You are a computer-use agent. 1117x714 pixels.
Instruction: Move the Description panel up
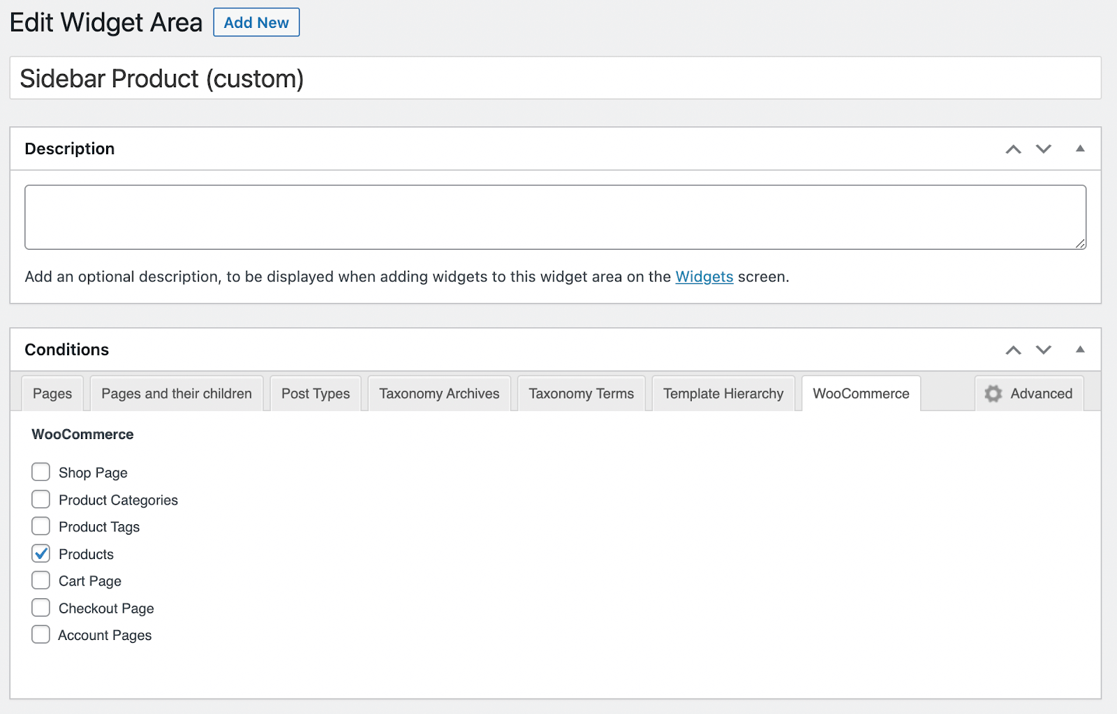point(1014,149)
